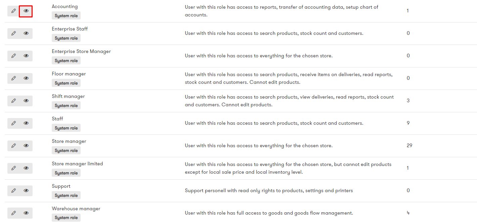The image size is (477, 223).
Task: Open Warehouse manager user count 4
Action: (x=408, y=213)
